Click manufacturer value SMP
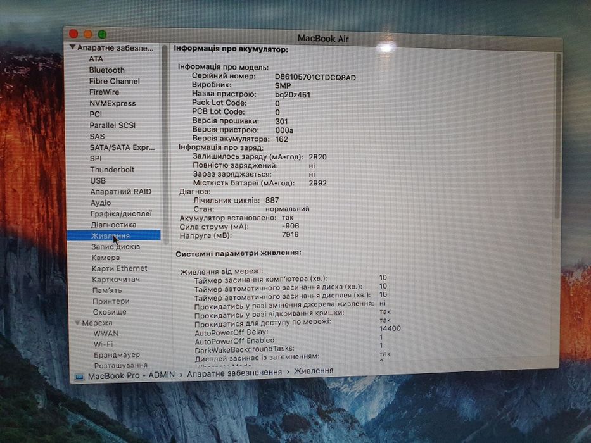 (283, 85)
